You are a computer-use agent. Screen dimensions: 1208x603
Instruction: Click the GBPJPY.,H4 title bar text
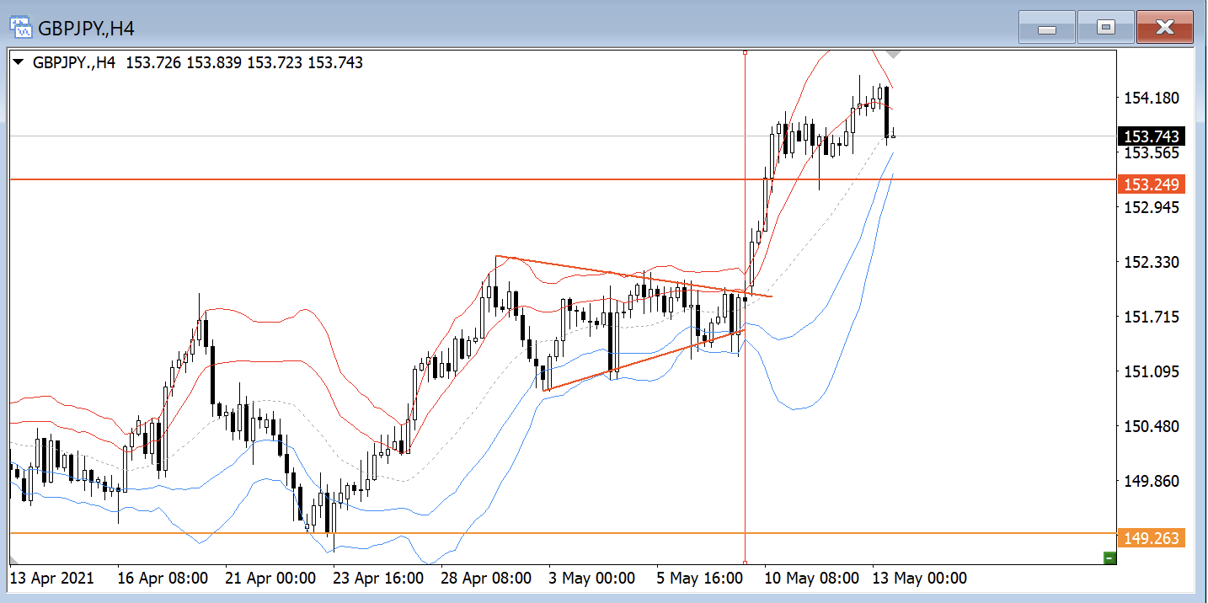click(86, 29)
